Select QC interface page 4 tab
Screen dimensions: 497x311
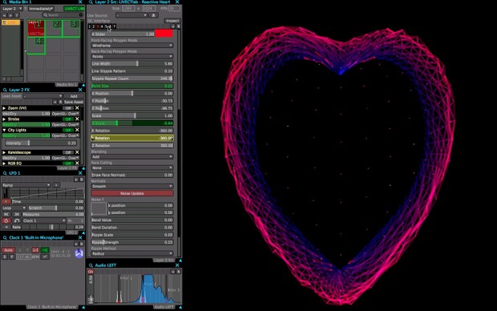[x=102, y=26]
